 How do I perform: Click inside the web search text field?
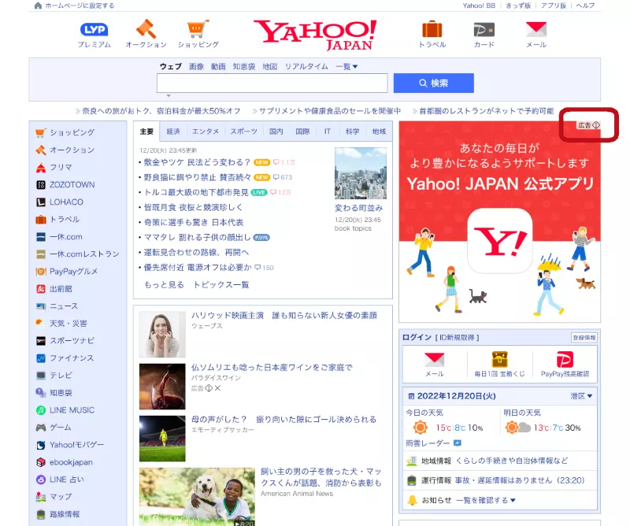click(x=272, y=83)
